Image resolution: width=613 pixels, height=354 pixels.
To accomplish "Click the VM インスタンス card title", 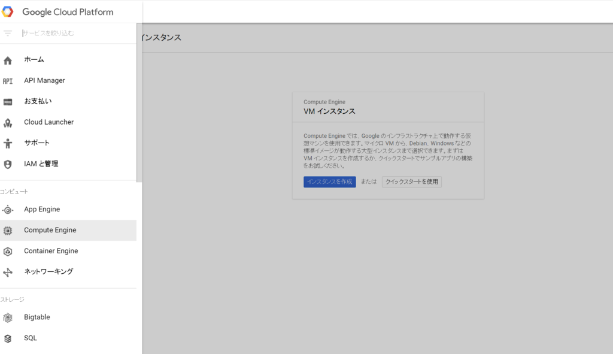I will point(329,111).
